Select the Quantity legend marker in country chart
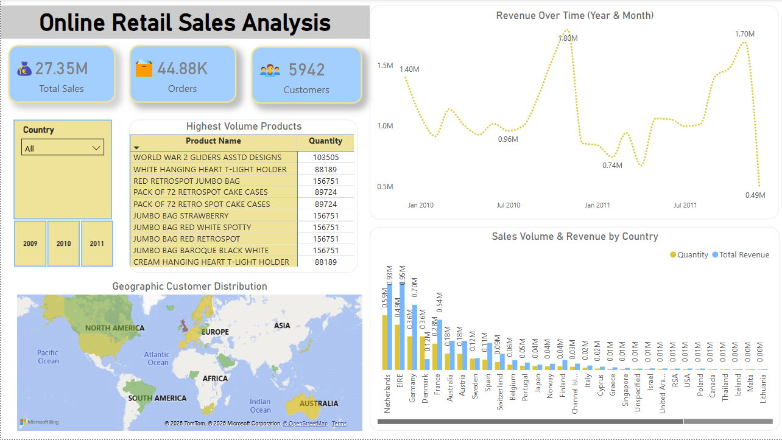Image resolution: width=782 pixels, height=440 pixels. tap(674, 254)
